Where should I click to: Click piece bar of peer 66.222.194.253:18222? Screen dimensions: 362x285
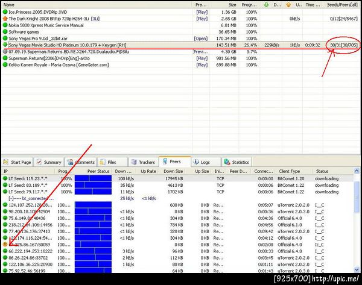(93, 251)
